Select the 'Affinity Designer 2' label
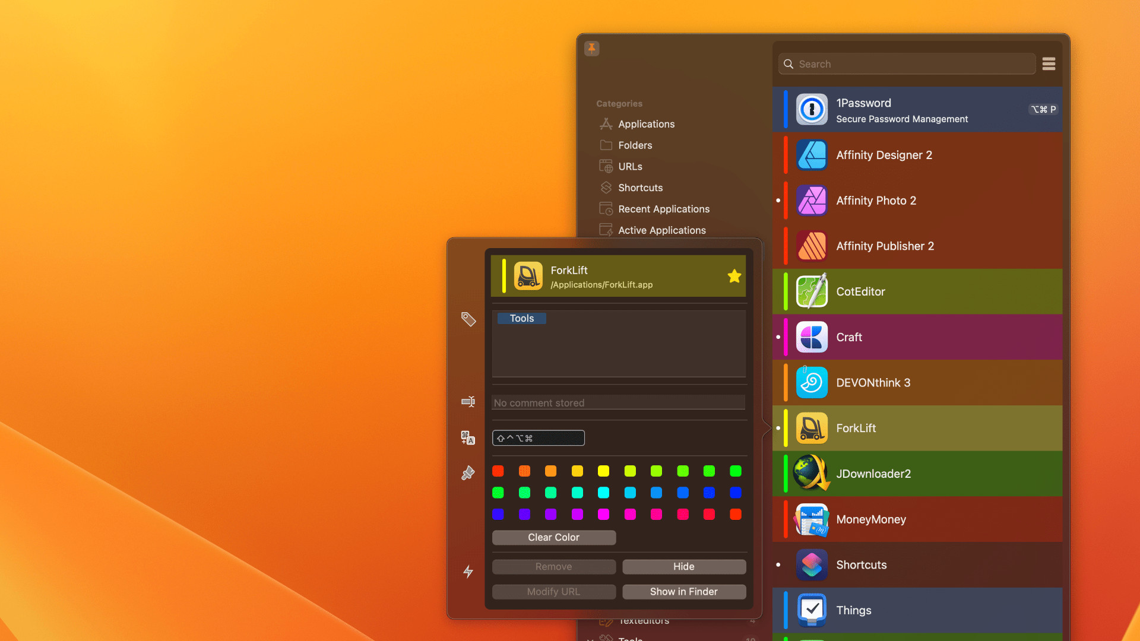 pyautogui.click(x=884, y=155)
